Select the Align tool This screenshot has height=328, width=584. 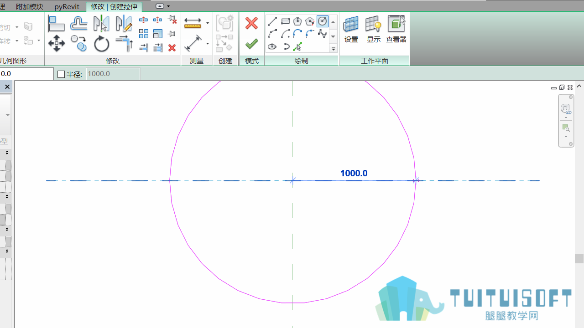[x=56, y=23]
